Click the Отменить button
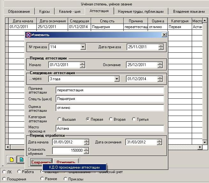Image resolution: width=209 pixels, height=183 pixels. 66,161
